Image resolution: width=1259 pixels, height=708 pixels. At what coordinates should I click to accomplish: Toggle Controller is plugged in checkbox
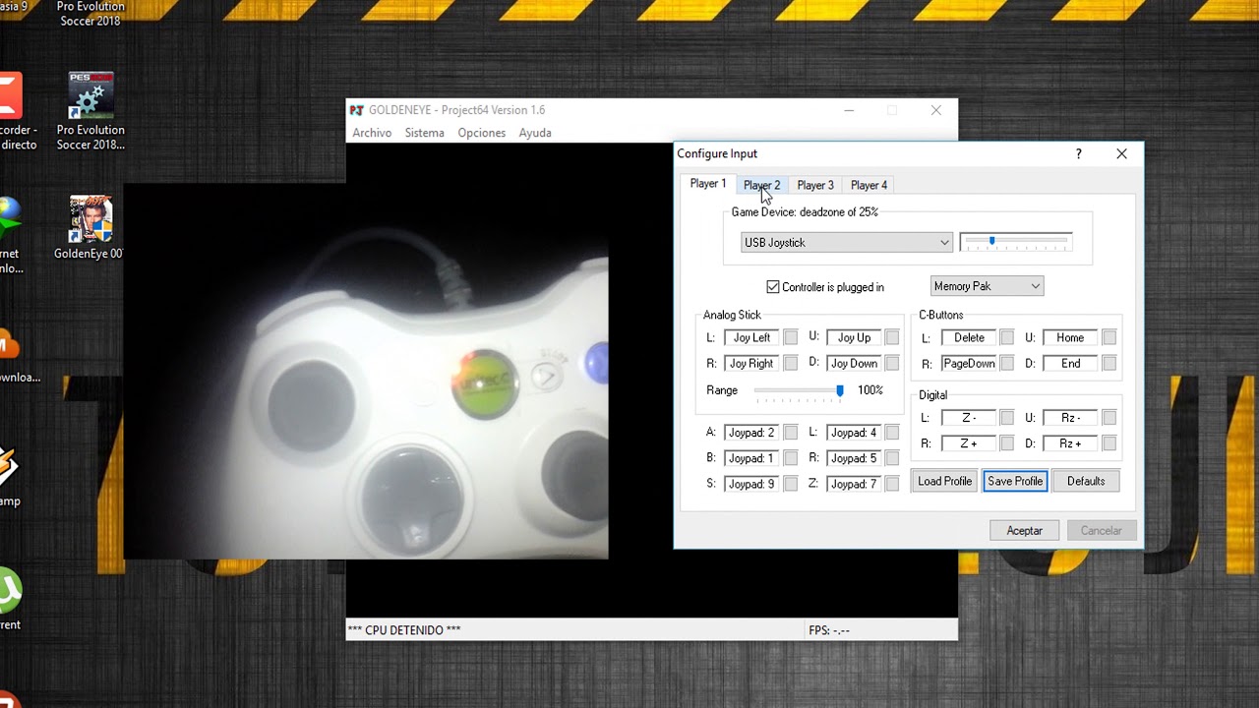pyautogui.click(x=773, y=287)
